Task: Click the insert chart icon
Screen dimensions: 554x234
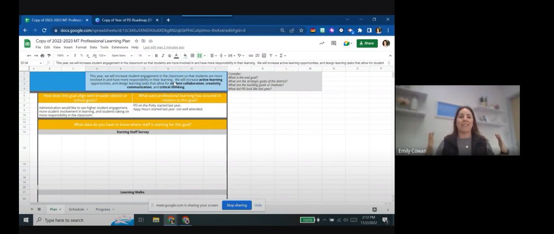Action: click(x=264, y=55)
